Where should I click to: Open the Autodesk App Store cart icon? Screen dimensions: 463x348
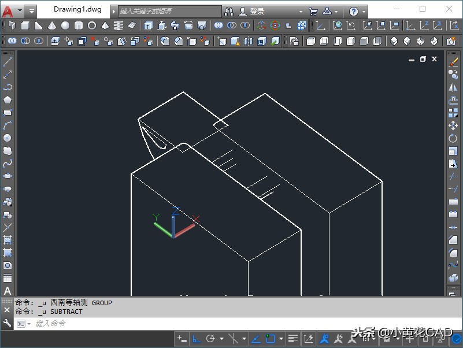[x=313, y=11]
